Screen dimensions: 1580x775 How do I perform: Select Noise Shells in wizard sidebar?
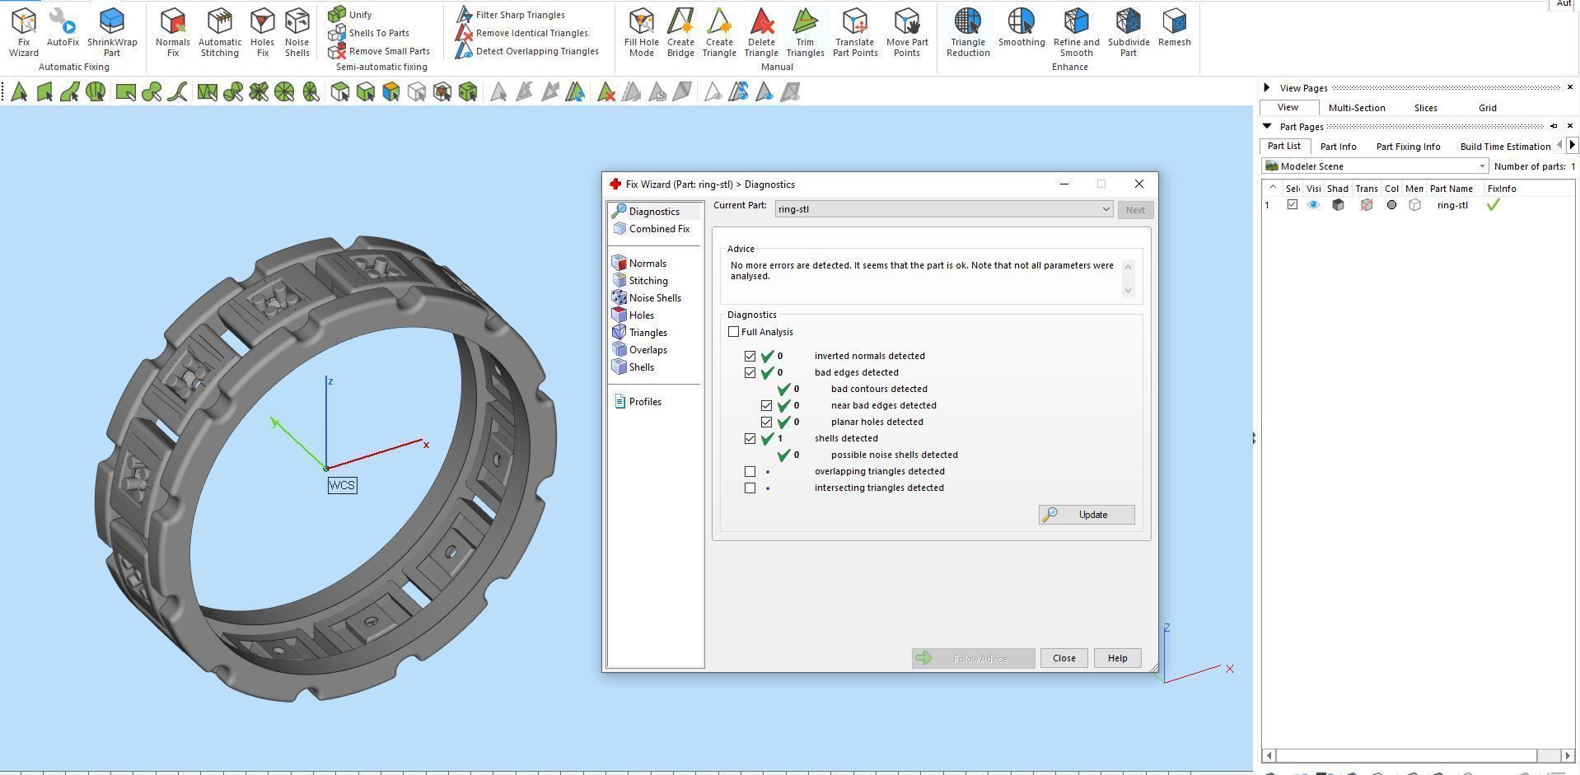[647, 298]
